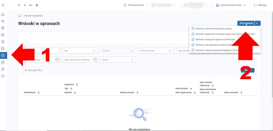
Task: Reset font size with the A button
Action: coord(25,5)
